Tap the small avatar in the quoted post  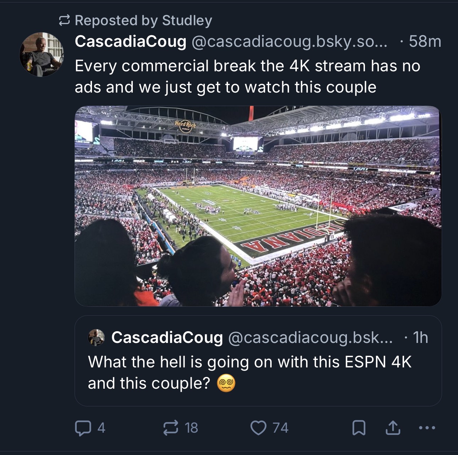(96, 337)
